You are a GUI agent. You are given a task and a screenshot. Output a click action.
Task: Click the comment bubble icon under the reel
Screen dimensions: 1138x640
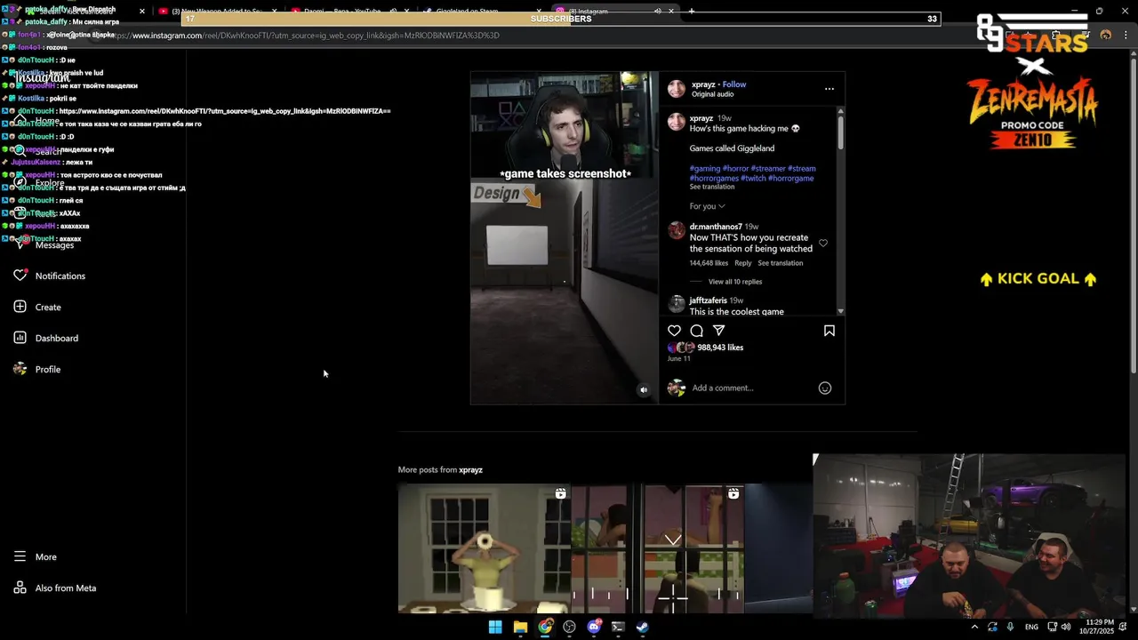(697, 331)
